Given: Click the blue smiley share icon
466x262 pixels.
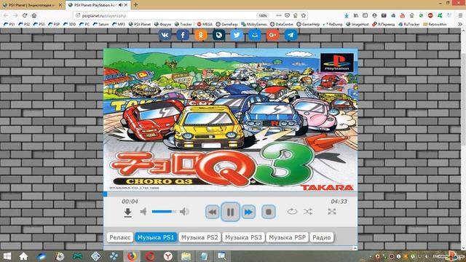Looking at the screenshot, I should coord(255,35).
